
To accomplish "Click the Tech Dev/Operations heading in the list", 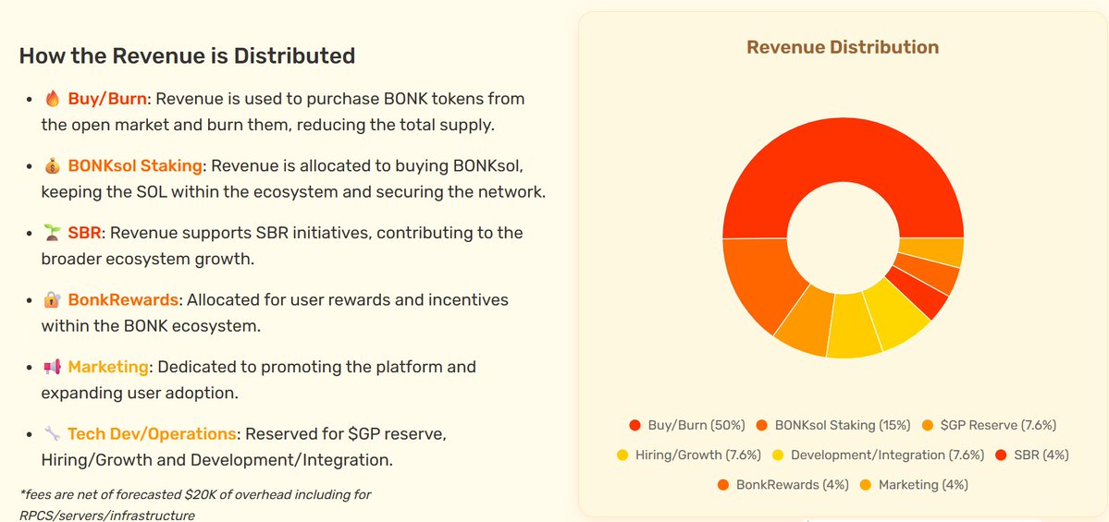I will tap(152, 433).
